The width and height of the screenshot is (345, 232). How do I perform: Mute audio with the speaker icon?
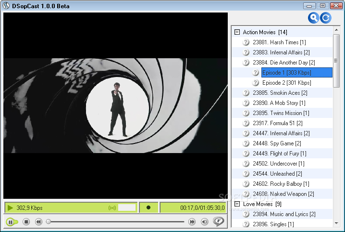[205, 221]
